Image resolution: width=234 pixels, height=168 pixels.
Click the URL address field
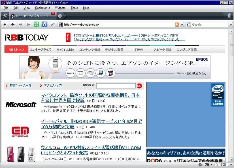tap(119, 25)
